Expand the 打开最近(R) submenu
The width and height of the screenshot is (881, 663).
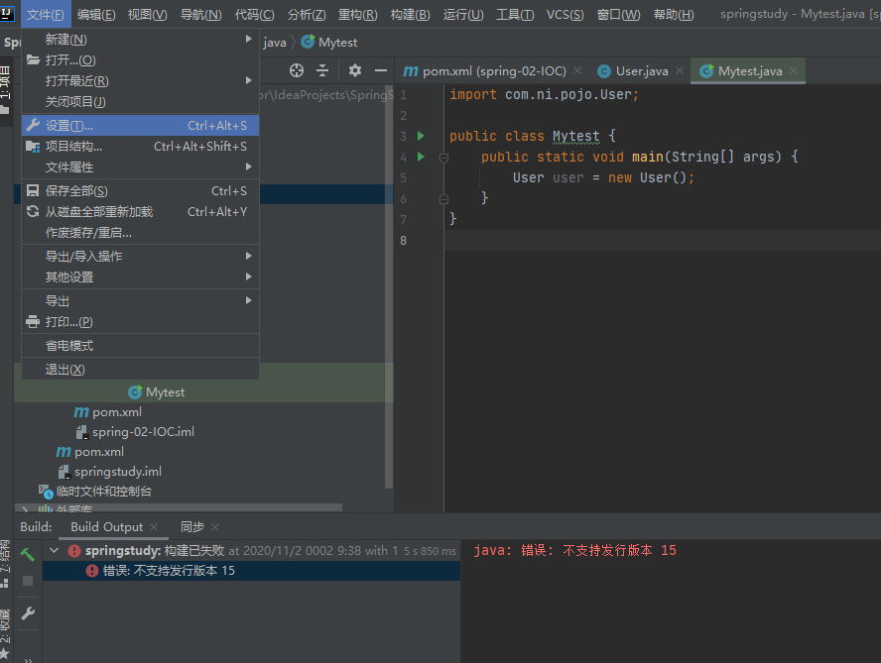click(x=141, y=81)
